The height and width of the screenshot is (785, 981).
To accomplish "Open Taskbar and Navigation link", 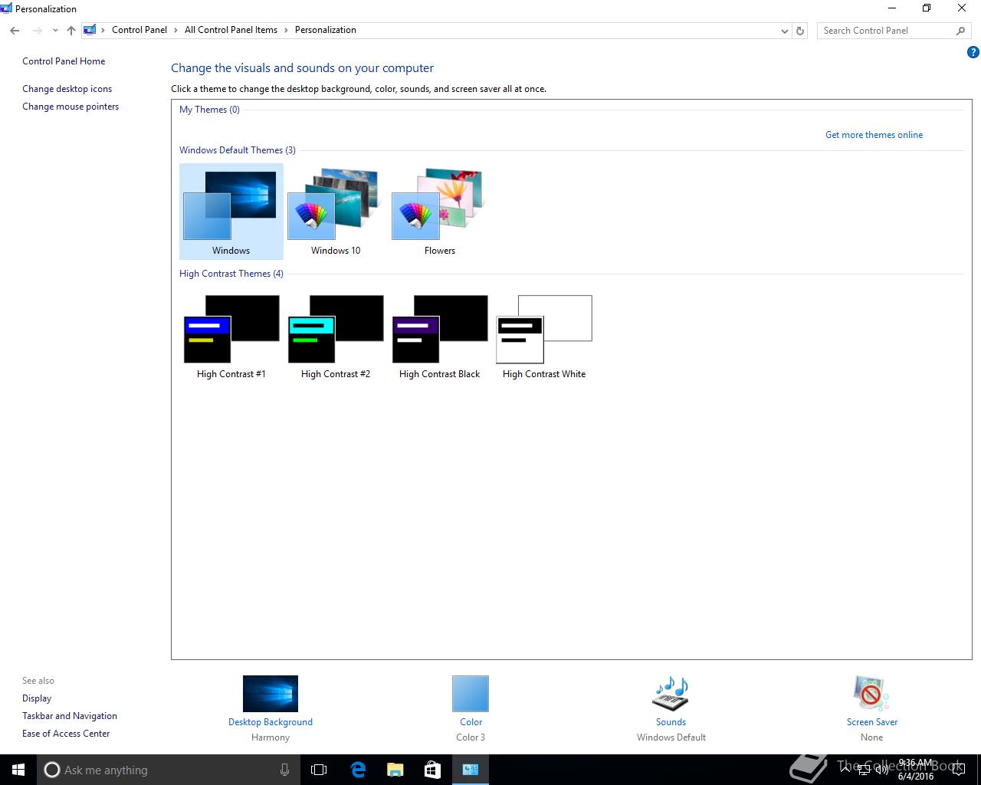I will pos(70,716).
